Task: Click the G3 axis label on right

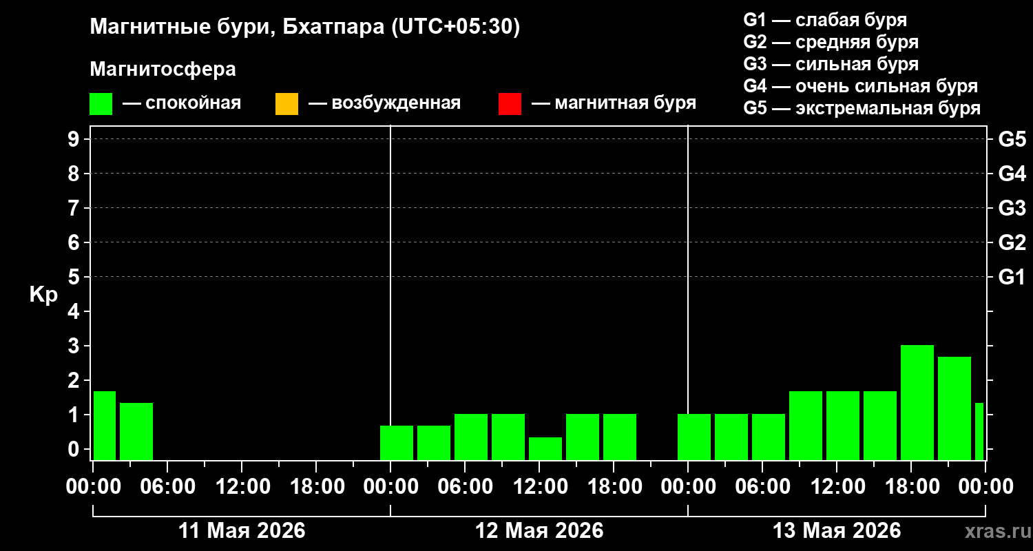Action: (1012, 208)
